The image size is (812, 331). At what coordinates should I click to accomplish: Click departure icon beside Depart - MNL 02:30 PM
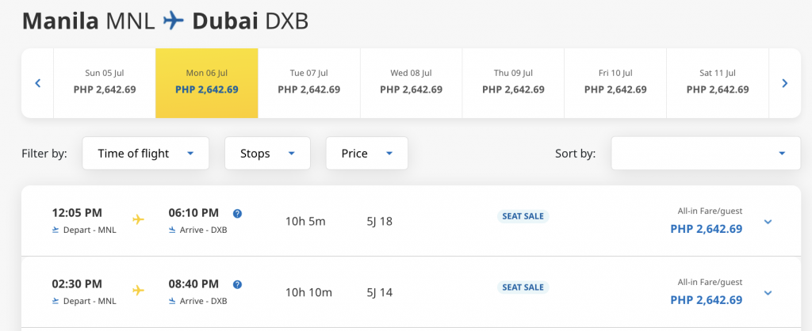[x=56, y=301]
